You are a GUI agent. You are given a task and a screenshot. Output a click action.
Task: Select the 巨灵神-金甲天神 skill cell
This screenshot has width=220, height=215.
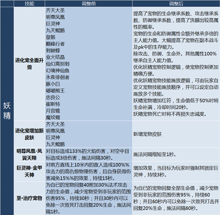pyautogui.click(x=29, y=171)
